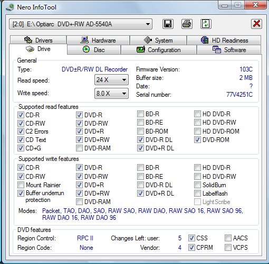This screenshot has height=264, width=269.
Task: Toggle DVD-RAM checkbox under write features
Action: [79, 202]
